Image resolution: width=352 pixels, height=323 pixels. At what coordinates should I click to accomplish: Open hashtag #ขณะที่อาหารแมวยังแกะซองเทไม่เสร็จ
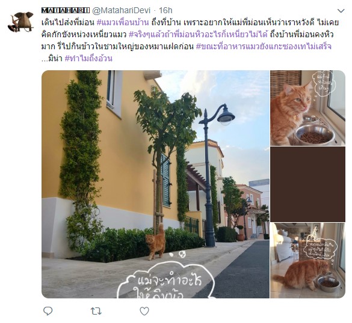[x=264, y=47]
